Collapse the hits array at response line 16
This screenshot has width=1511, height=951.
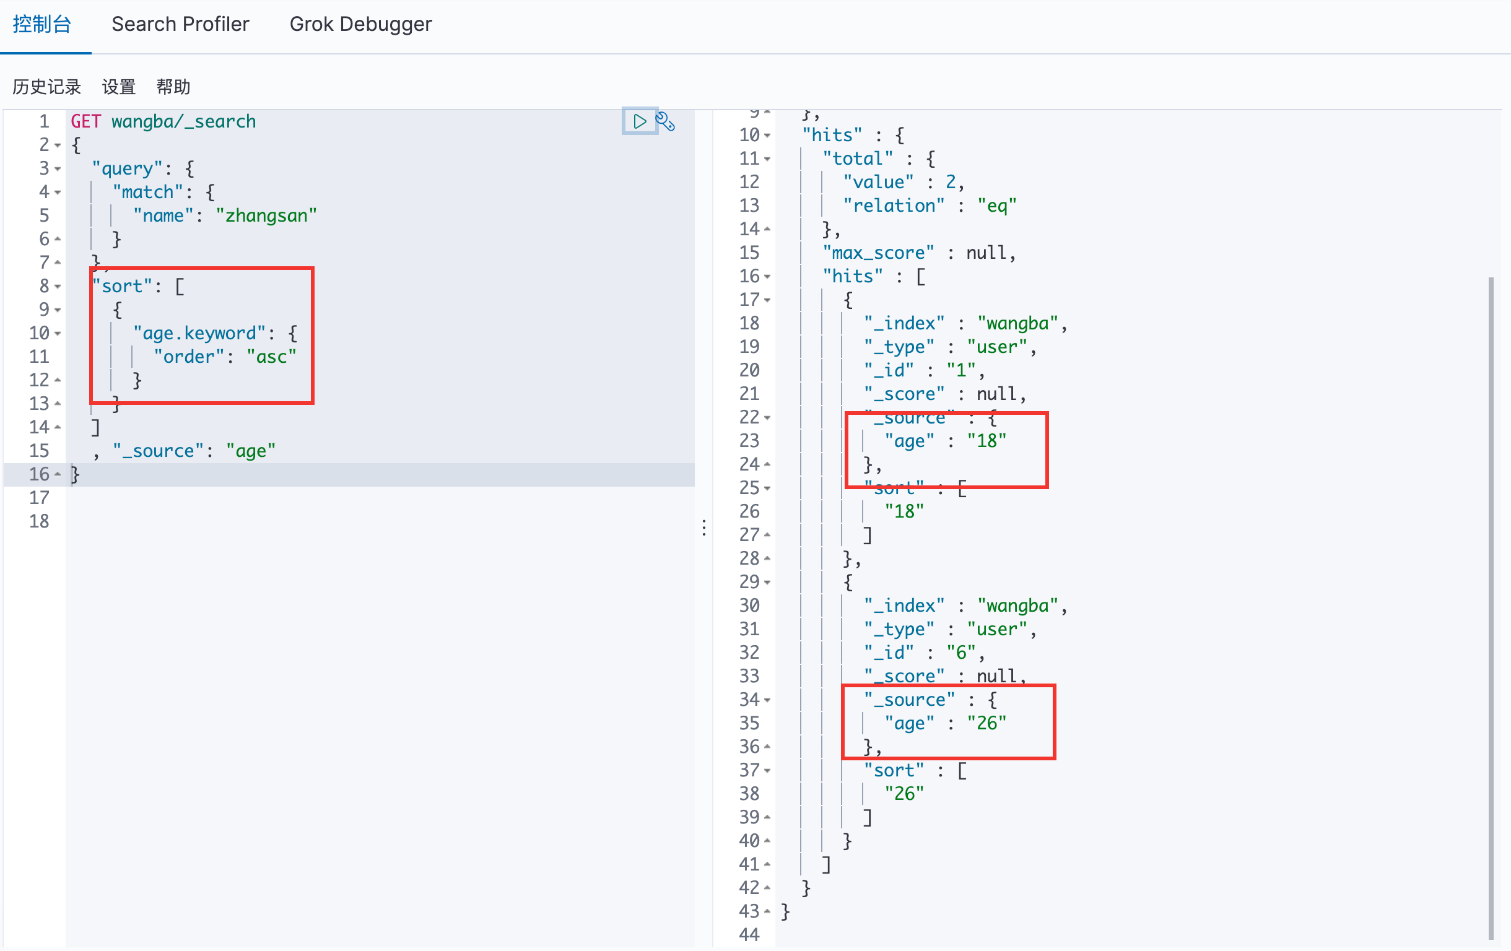coord(767,277)
